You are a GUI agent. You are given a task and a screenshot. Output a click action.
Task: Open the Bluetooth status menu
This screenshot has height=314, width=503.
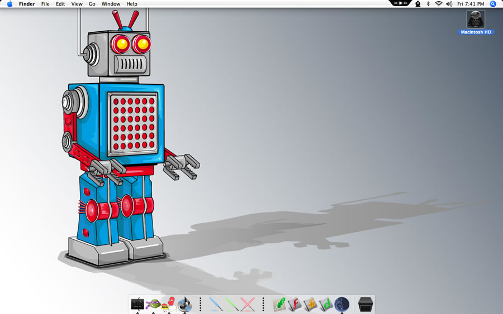428,4
